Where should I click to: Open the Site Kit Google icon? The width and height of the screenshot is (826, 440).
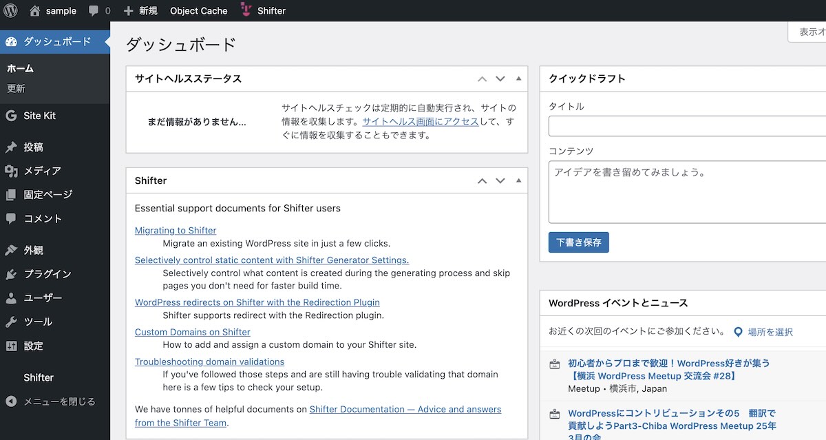click(x=11, y=116)
